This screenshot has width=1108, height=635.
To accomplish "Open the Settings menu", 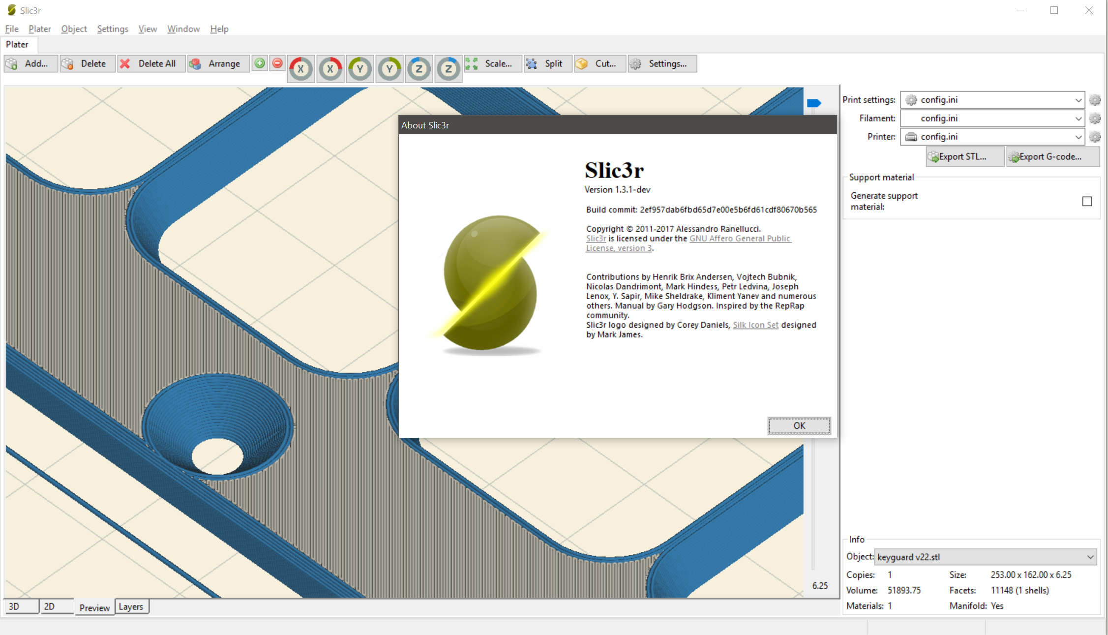I will 112,29.
